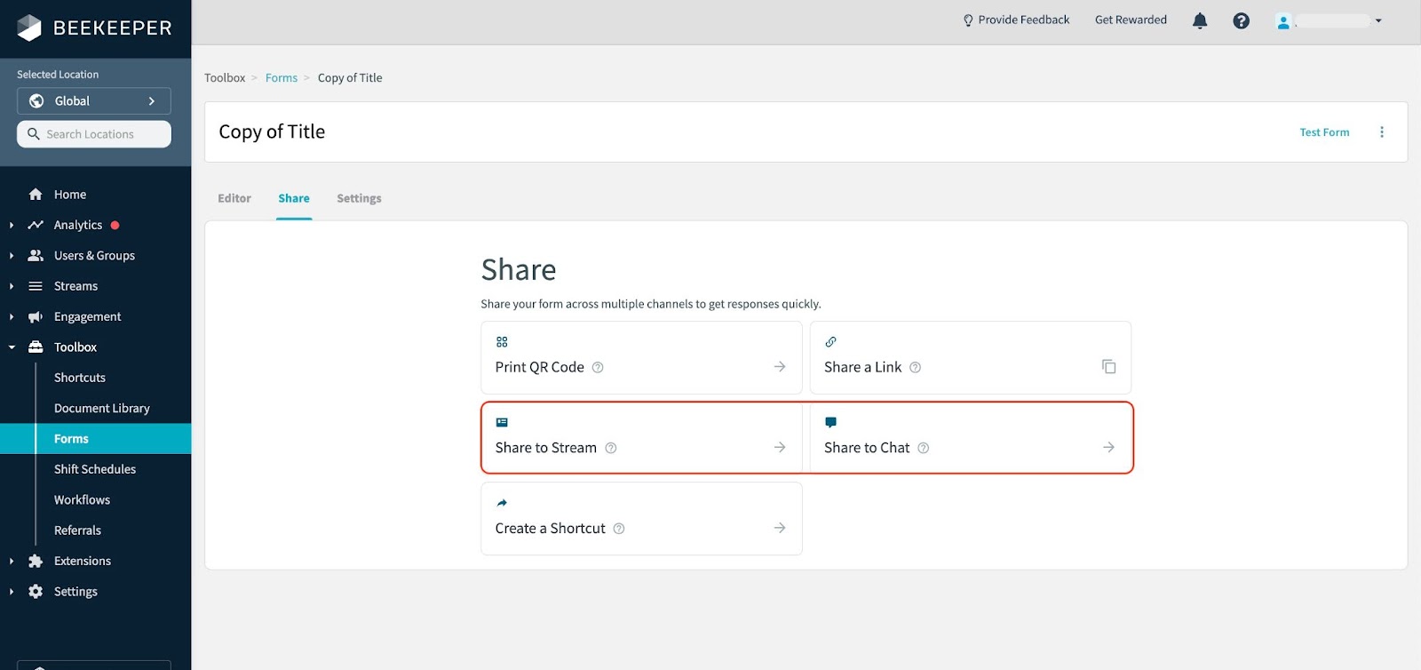Viewport: 1421px width, 670px height.
Task: Click the Home house icon in sidebar
Action: coord(36,194)
